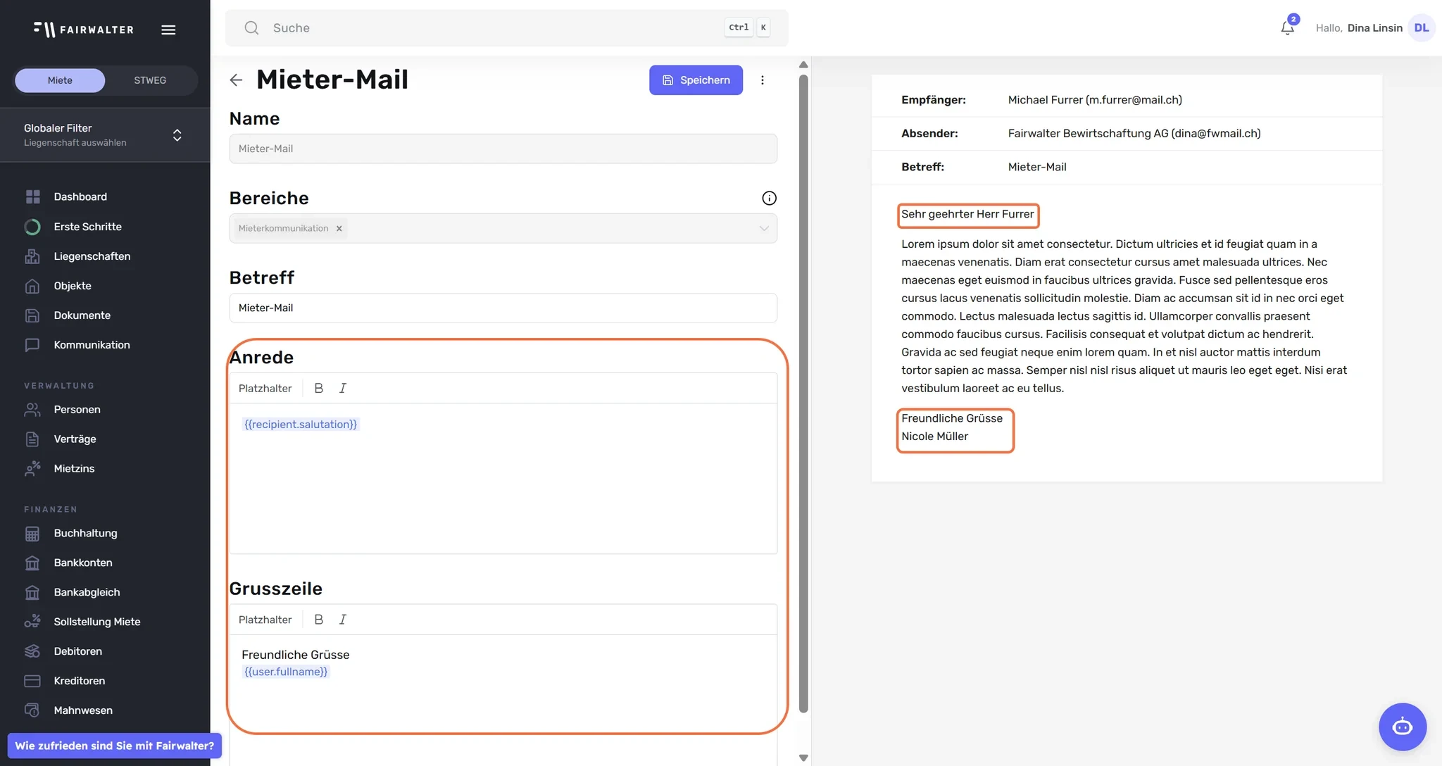
Task: Open the chatbot assistant button
Action: click(x=1402, y=727)
